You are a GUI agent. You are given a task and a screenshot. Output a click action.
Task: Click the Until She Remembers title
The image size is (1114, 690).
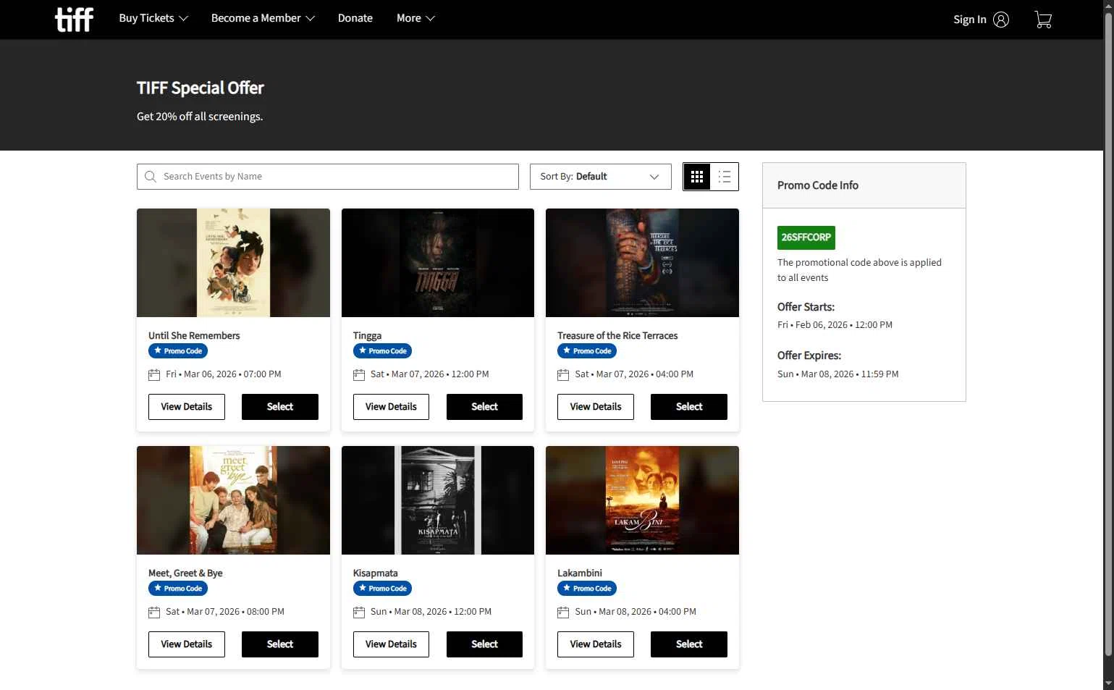(194, 336)
